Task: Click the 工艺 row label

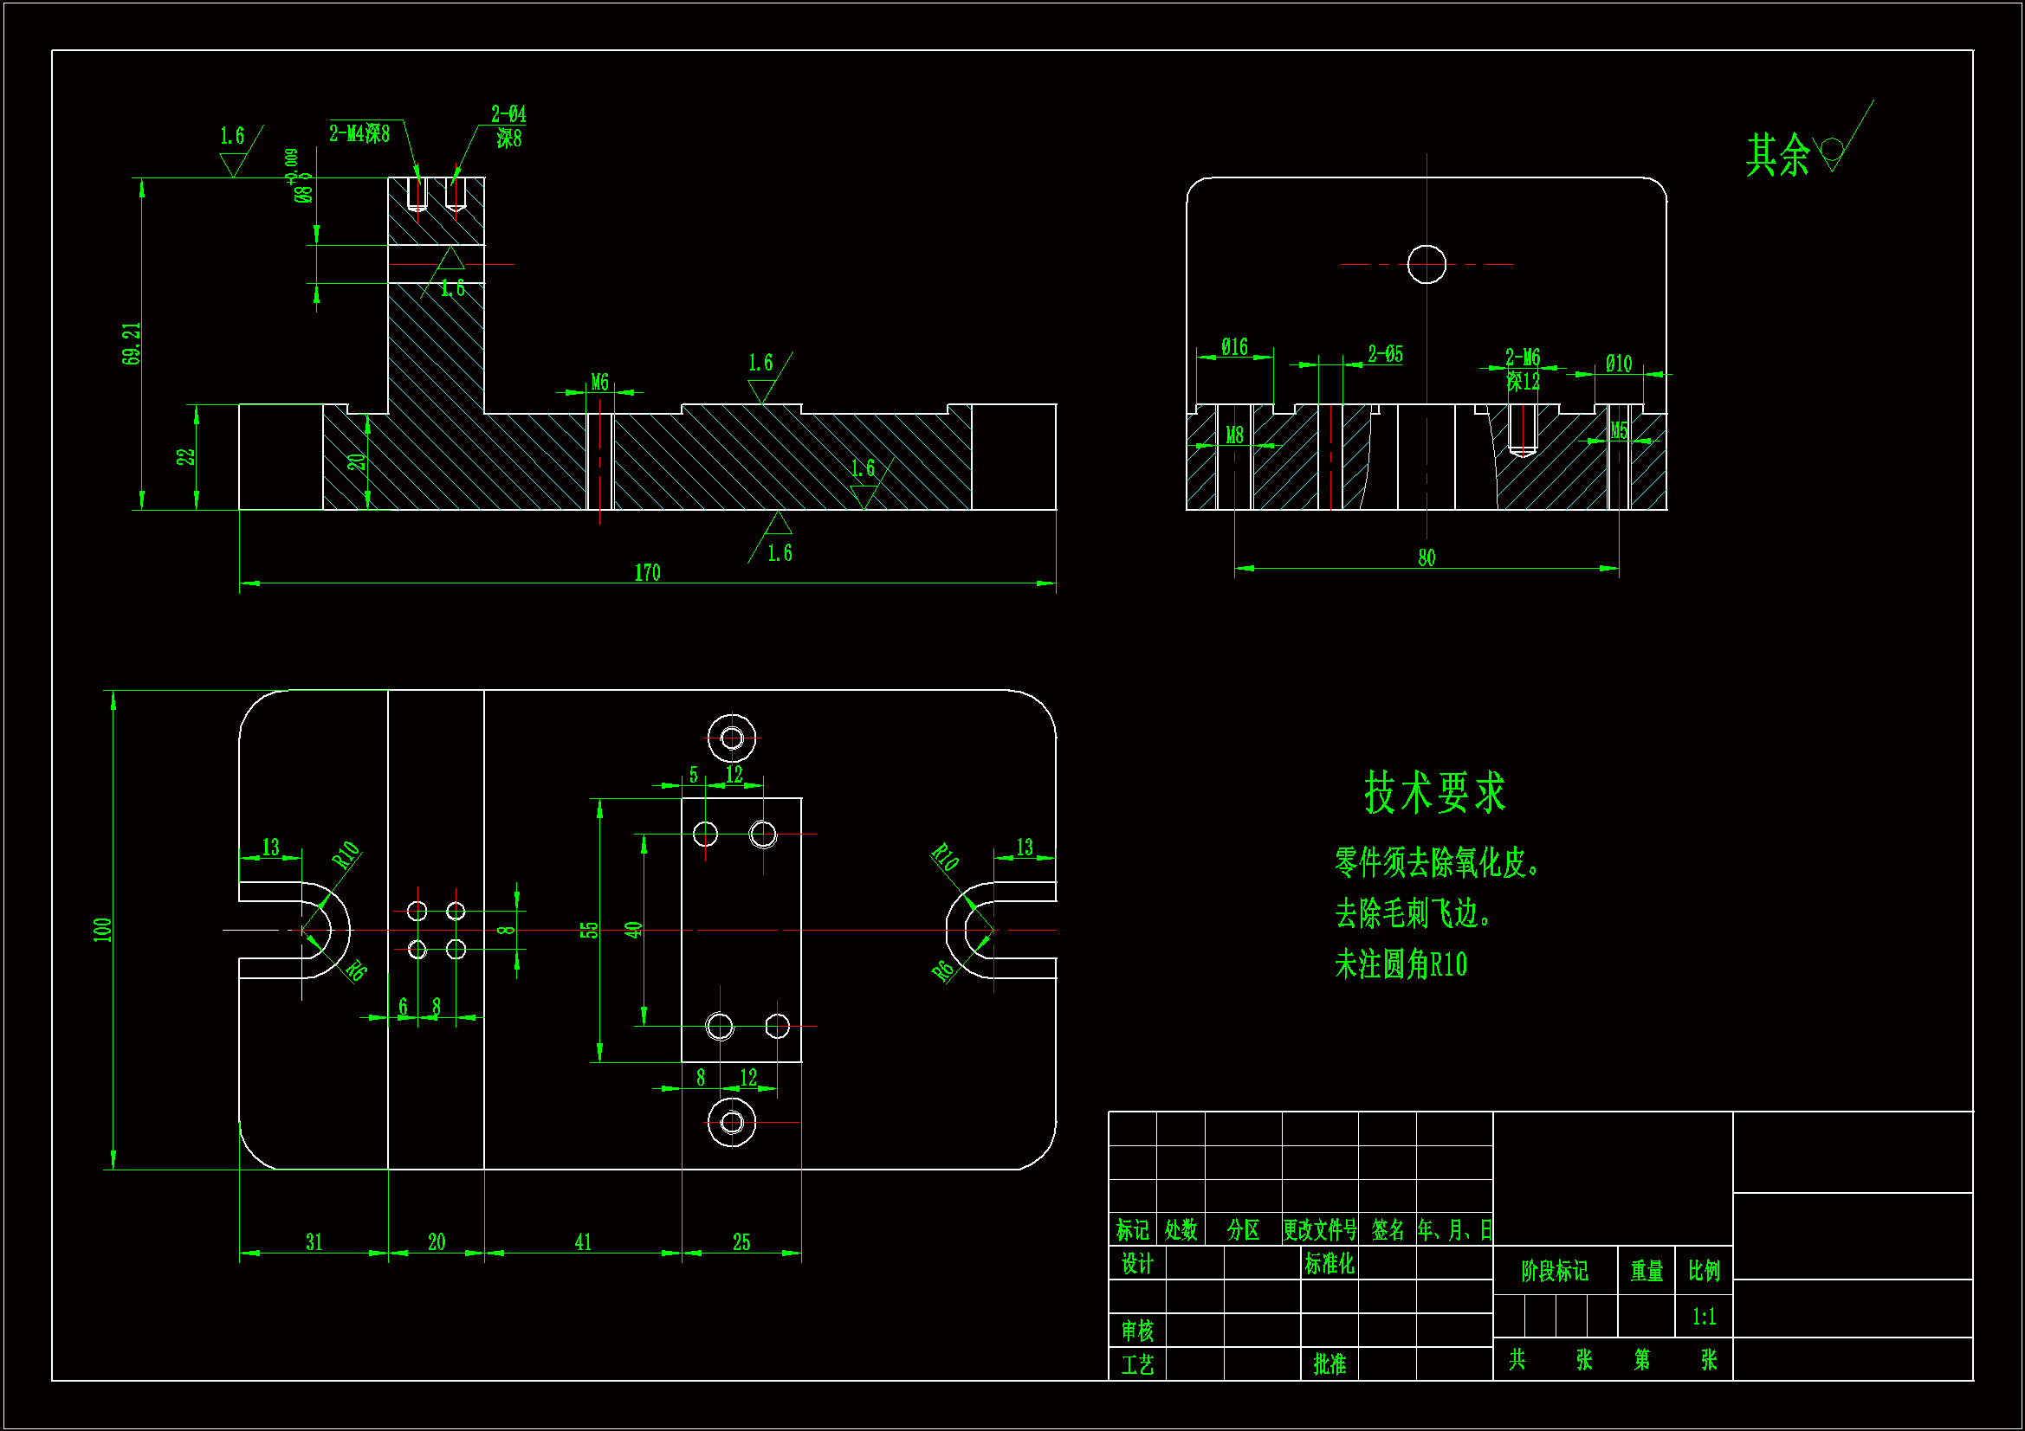Action: pos(1137,1364)
